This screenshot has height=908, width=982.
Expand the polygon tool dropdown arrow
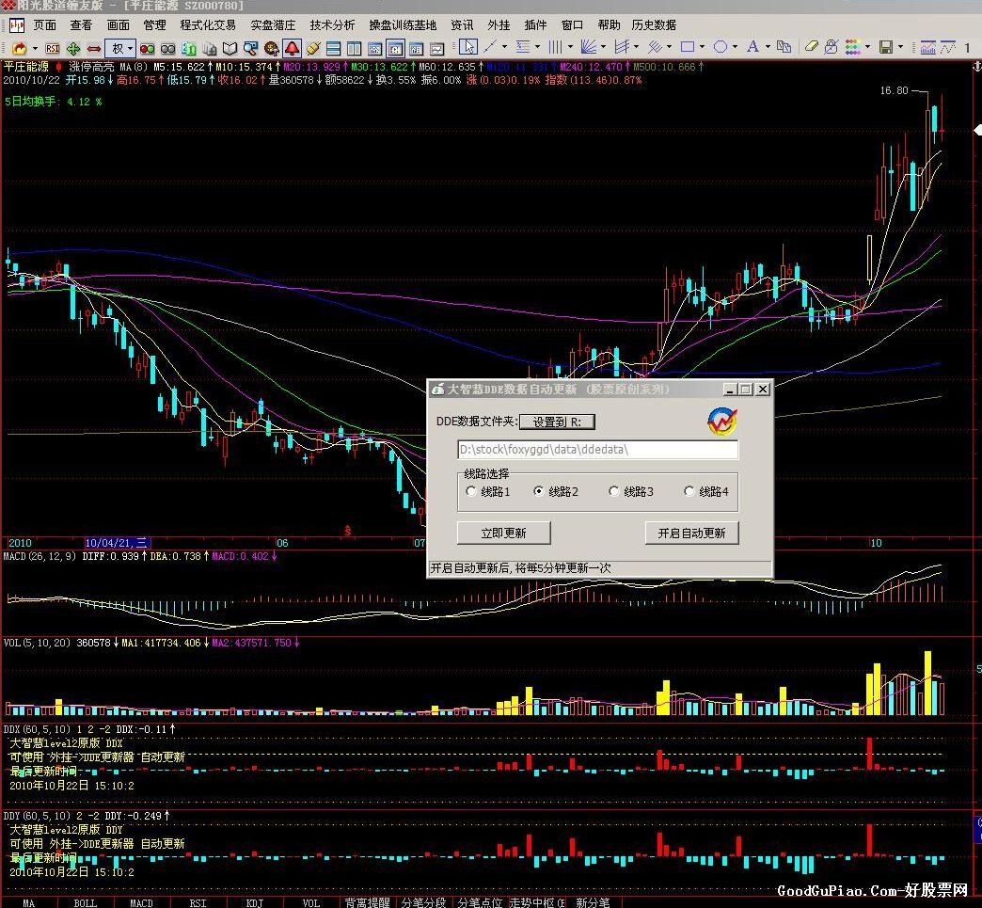(736, 47)
